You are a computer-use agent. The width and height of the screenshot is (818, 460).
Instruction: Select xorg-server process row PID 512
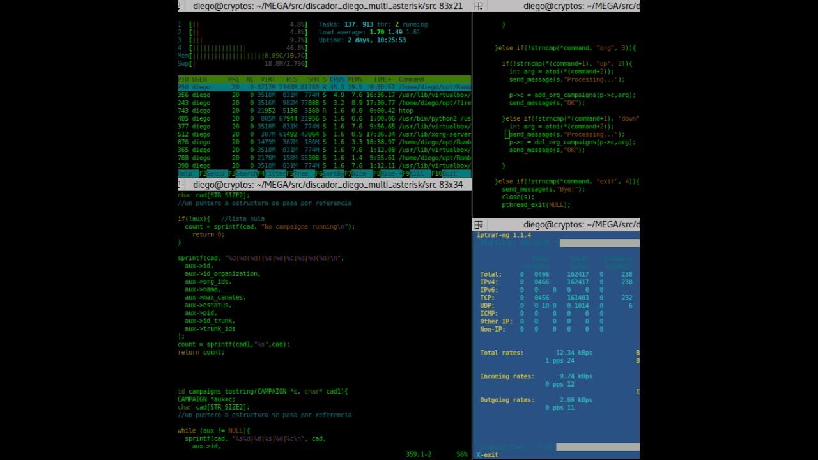tap(325, 134)
